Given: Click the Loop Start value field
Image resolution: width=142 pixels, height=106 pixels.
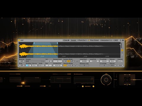Looking at the screenshot, I should click(x=84, y=61).
